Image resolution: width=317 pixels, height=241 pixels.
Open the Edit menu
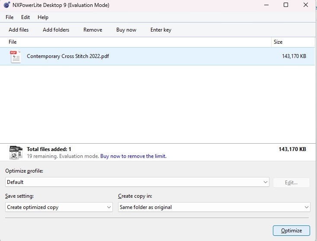[26, 17]
